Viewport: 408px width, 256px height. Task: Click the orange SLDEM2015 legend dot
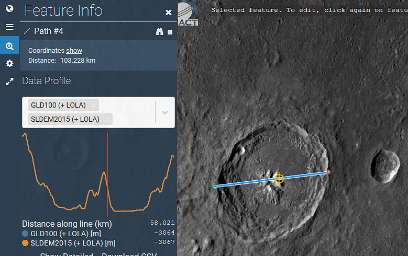coord(25,243)
